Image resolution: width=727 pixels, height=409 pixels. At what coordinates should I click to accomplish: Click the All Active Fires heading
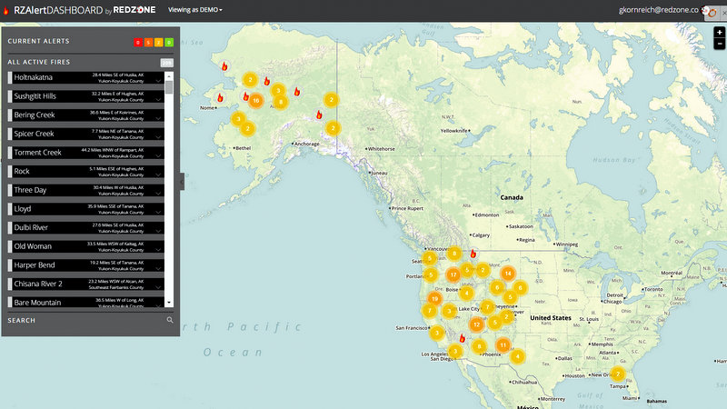(39, 62)
